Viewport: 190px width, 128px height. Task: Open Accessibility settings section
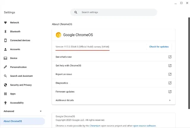[x=23, y=103]
